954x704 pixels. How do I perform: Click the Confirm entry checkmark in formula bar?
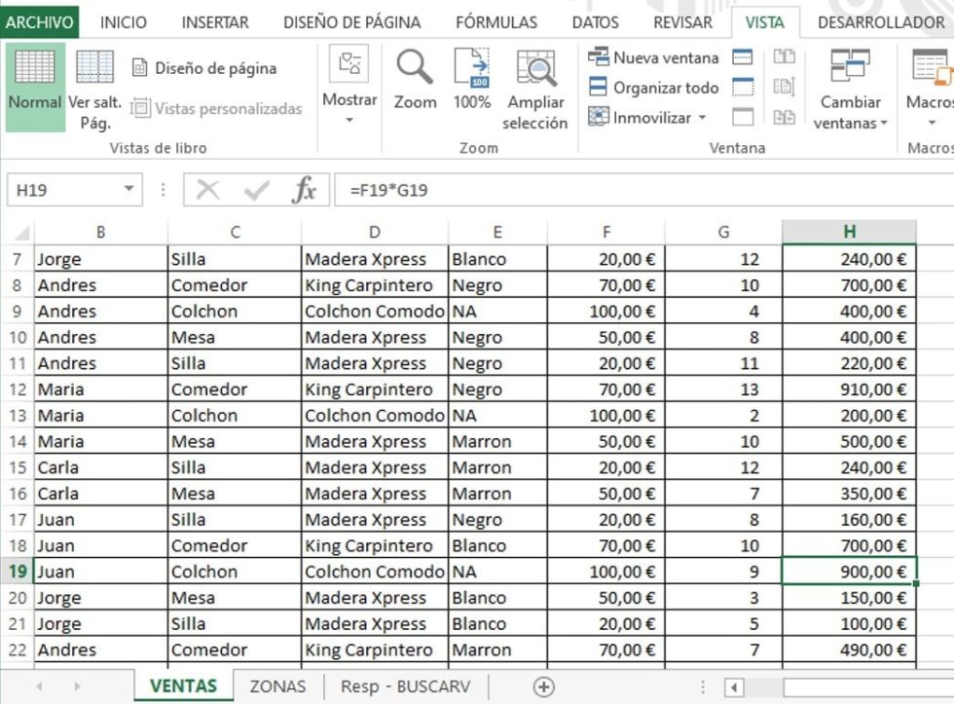(x=256, y=190)
